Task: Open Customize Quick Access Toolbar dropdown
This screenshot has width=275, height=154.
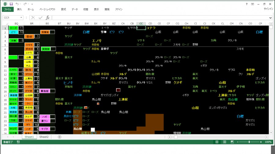Action: coord(32,4)
